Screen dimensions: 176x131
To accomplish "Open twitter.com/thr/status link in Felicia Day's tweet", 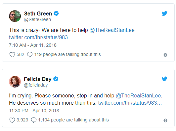I will (x=130, y=103).
